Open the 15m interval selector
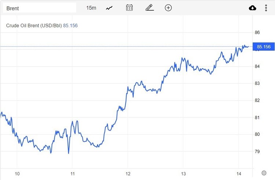The image size is (275, 180). pyautogui.click(x=91, y=8)
